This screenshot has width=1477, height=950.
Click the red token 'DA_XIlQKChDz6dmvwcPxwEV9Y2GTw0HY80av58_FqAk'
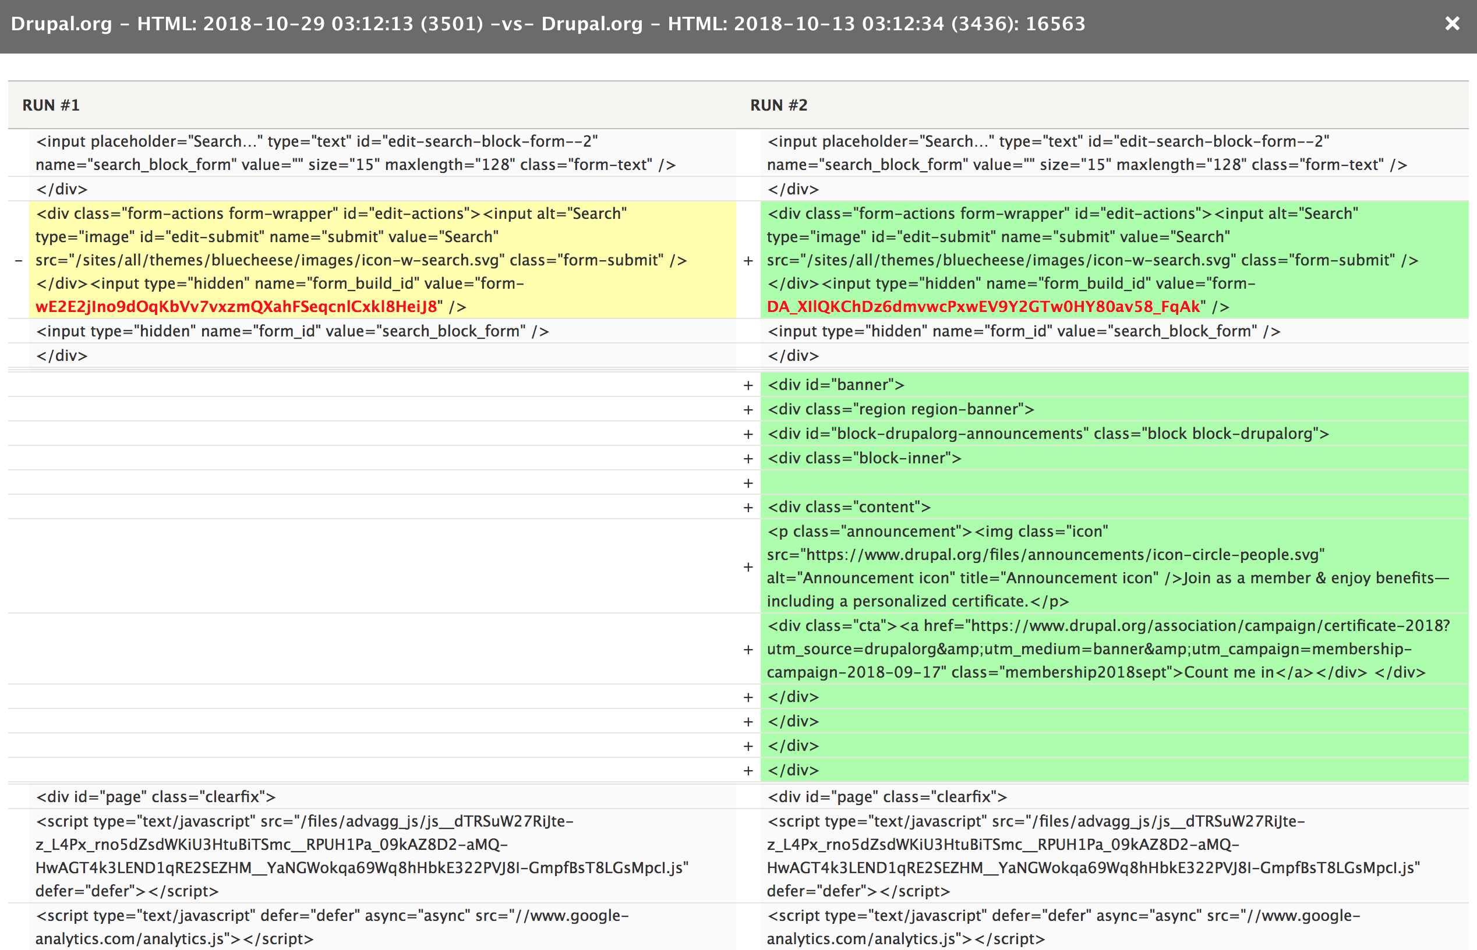[x=984, y=307]
